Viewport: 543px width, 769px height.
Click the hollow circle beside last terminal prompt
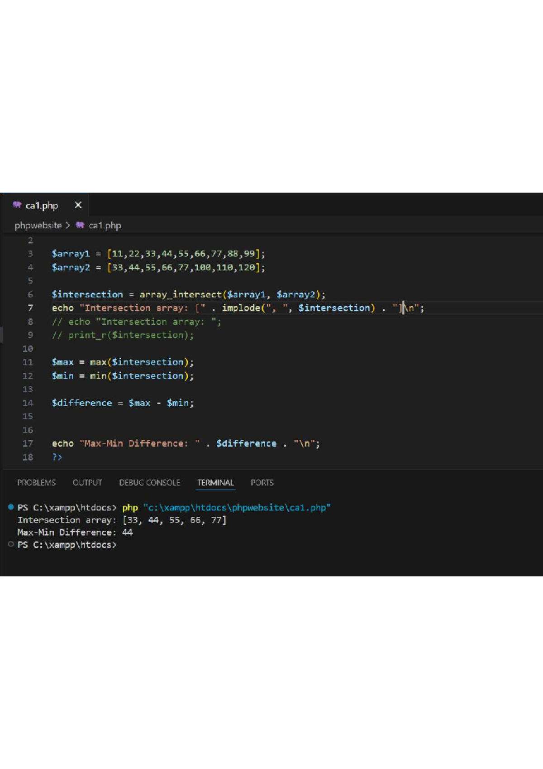click(x=11, y=544)
